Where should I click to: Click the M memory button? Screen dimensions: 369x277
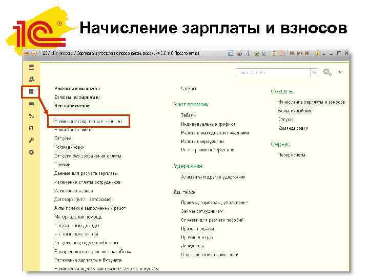[292, 53]
